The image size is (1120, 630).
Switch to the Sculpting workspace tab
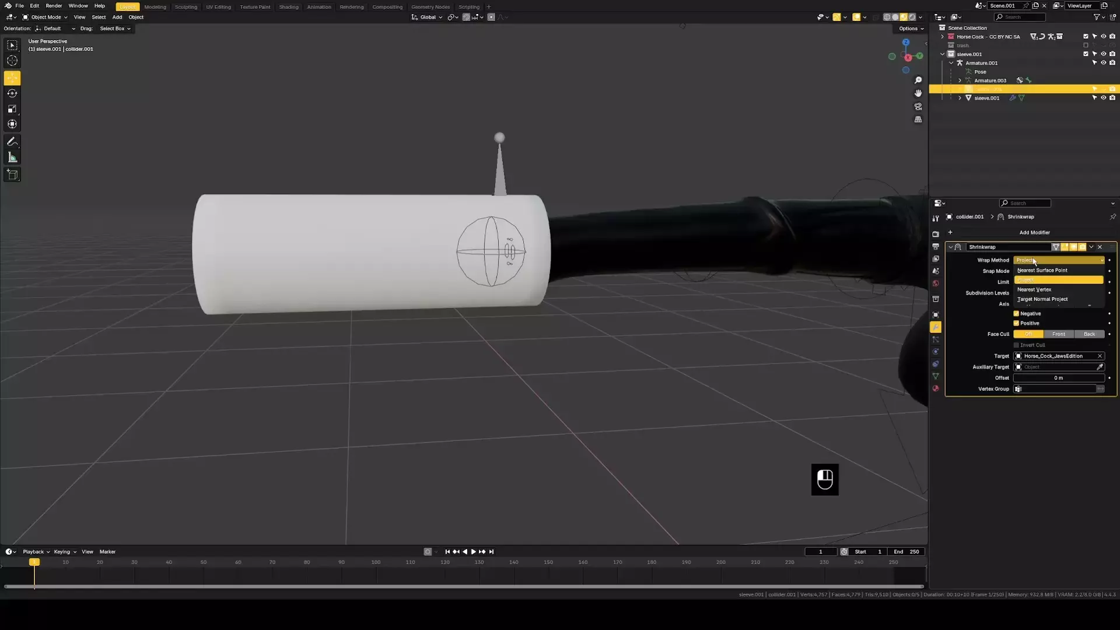click(x=185, y=7)
